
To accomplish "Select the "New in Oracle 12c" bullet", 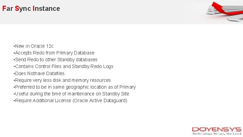I will click(x=34, y=46).
